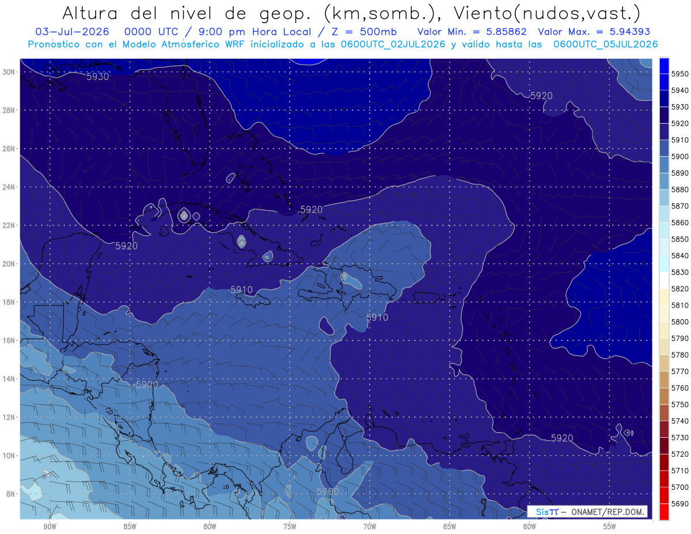The image size is (691, 534).
Task: Click the colorbar swatch between 5900 and 5910
Action: click(664, 148)
